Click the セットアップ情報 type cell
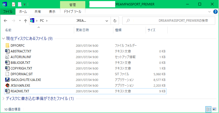 (x=125, y=57)
